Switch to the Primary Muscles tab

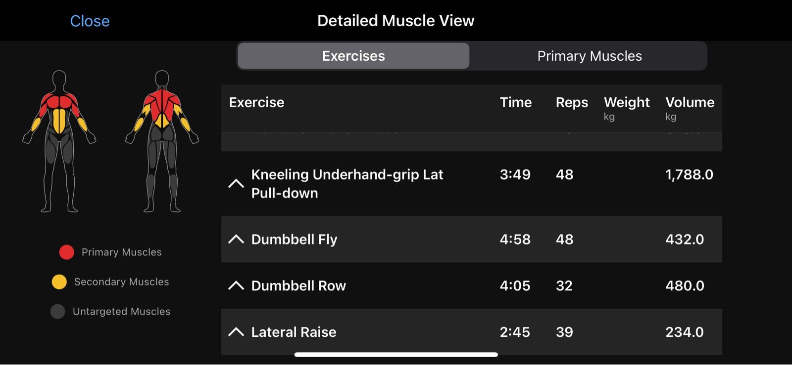tap(589, 56)
